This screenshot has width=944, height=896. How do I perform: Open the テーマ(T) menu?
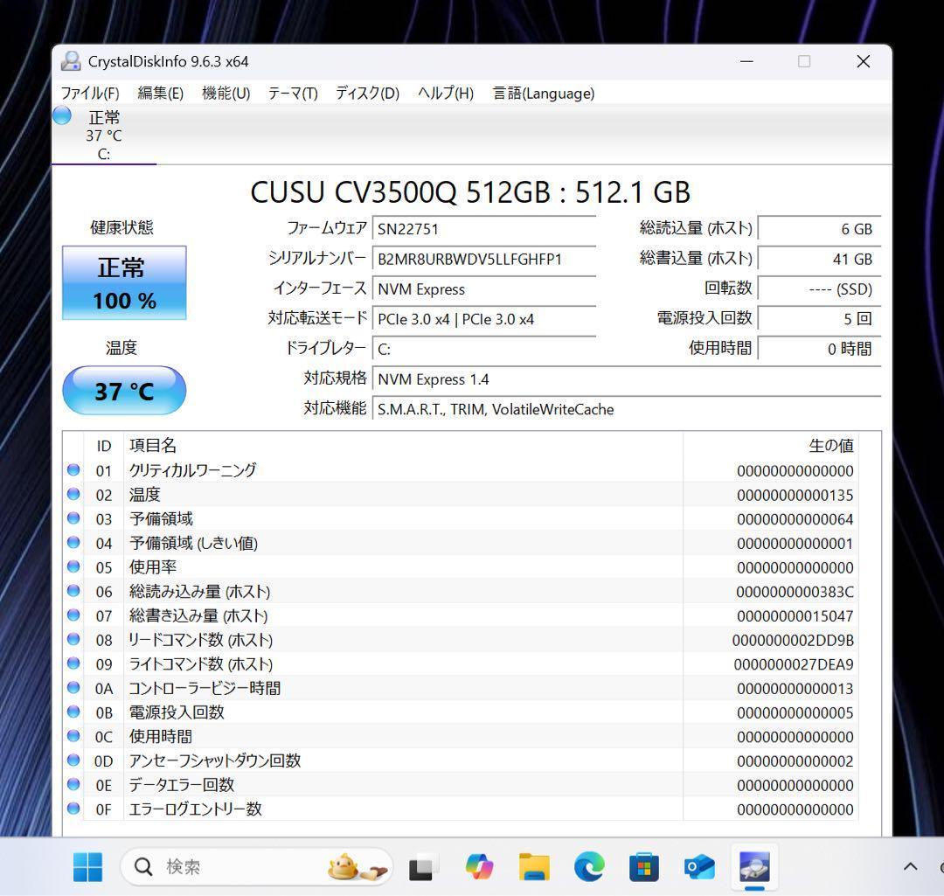coord(293,94)
